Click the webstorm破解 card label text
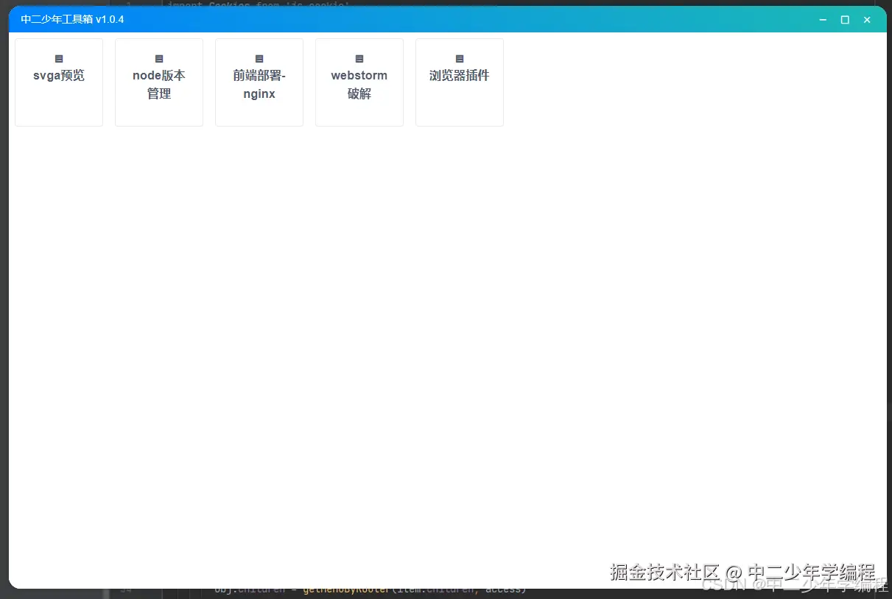Image resolution: width=892 pixels, height=599 pixels. (359, 84)
